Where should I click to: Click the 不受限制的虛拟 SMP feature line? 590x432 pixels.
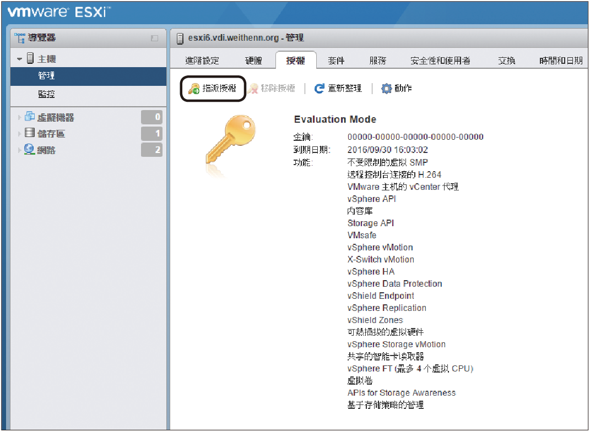[388, 162]
